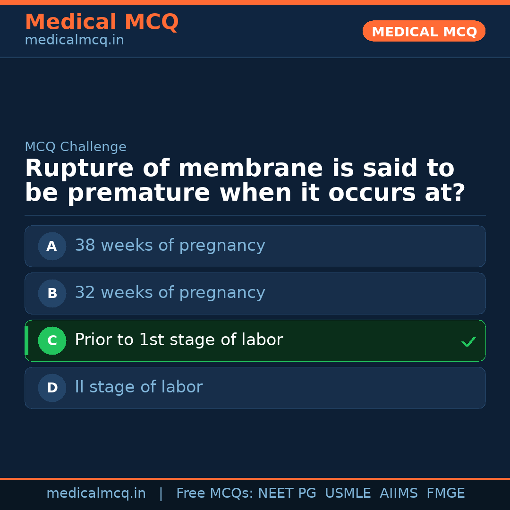This screenshot has height=510, width=510.
Task: Click the green checkmark on answer C
Action: [468, 340]
